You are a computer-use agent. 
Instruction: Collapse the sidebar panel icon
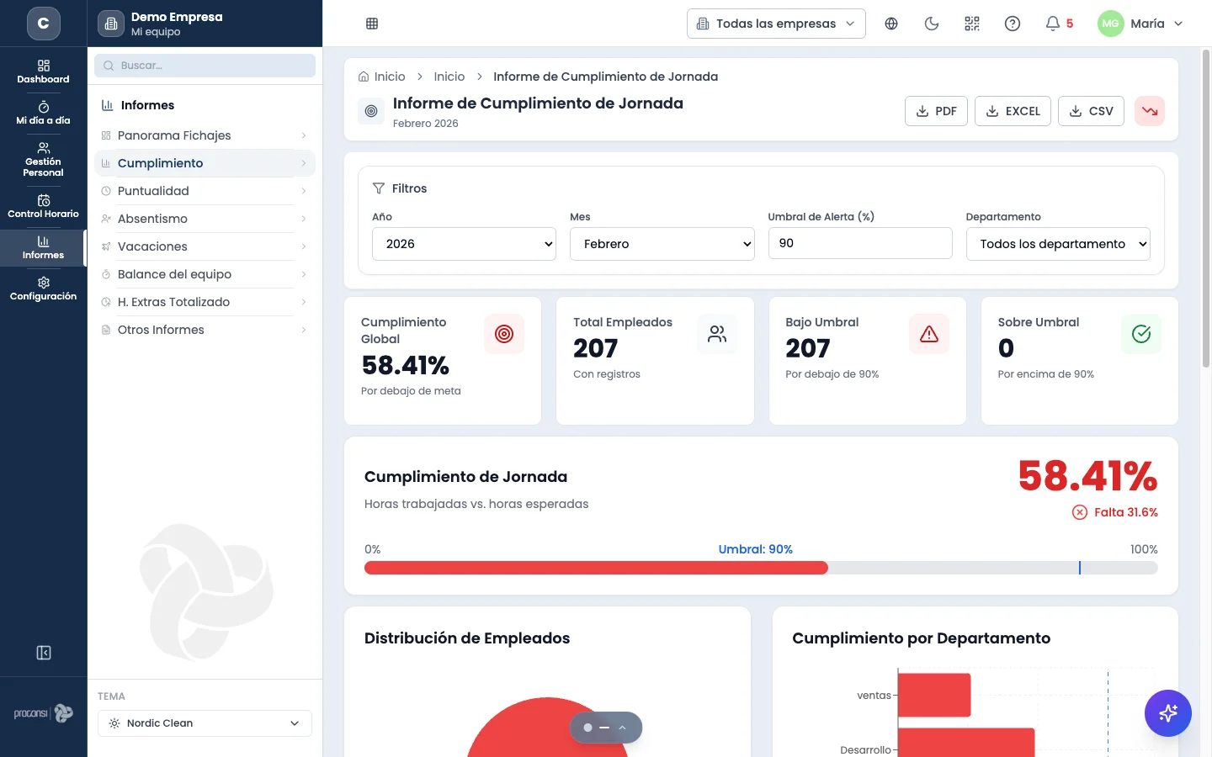(44, 653)
